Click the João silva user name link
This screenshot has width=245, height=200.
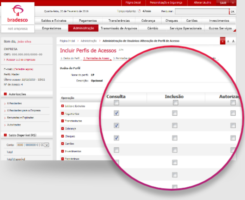pos(24,41)
